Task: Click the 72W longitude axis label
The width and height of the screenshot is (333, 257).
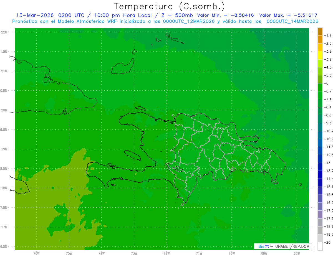Action: (x=167, y=253)
